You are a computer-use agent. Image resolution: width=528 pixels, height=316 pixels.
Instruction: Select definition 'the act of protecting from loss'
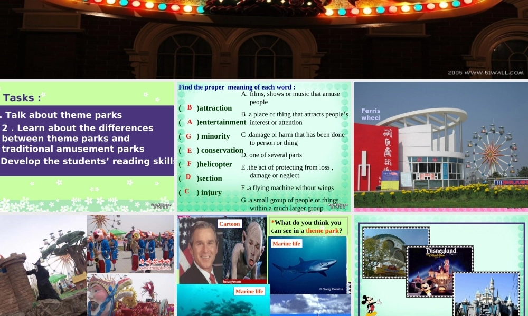[287, 171]
